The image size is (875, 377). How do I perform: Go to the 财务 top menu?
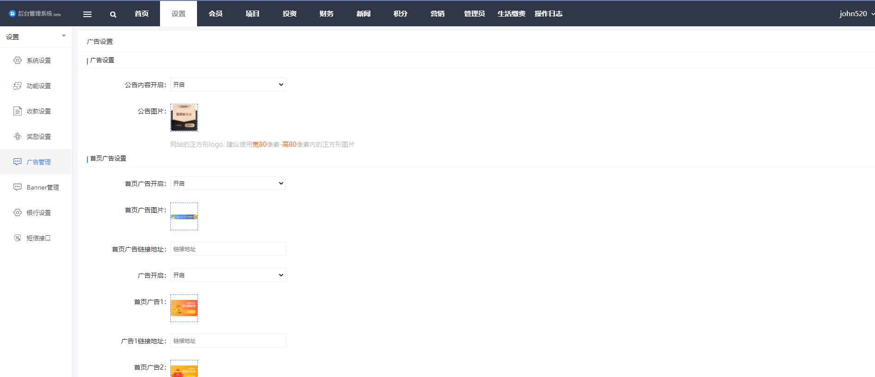[327, 14]
